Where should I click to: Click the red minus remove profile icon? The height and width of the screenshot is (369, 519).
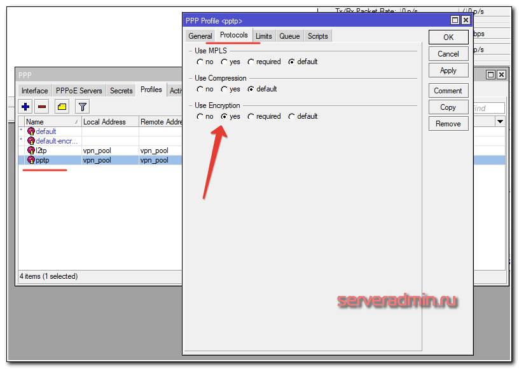point(42,107)
